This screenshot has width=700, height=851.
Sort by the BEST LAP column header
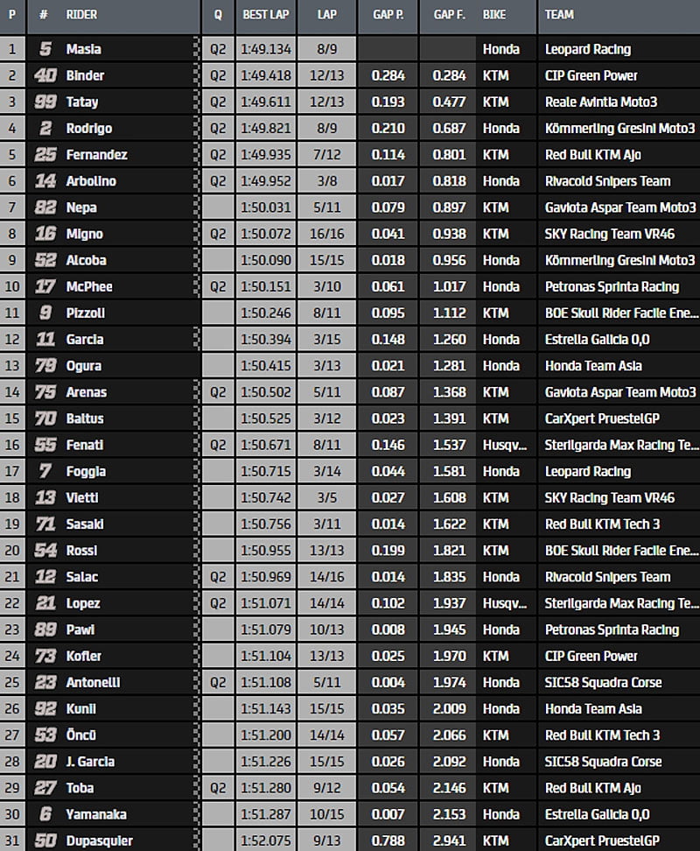pyautogui.click(x=265, y=15)
